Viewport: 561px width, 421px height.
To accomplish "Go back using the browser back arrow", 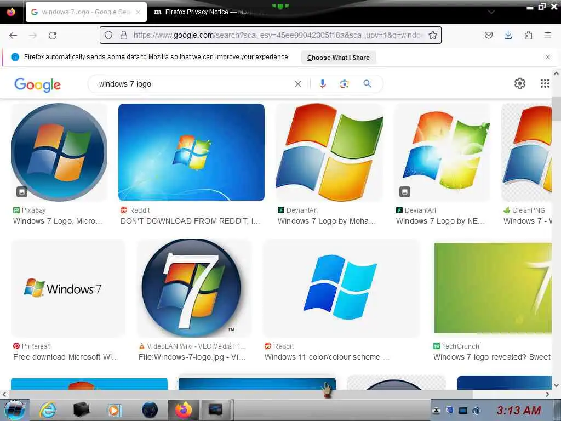I will click(13, 36).
